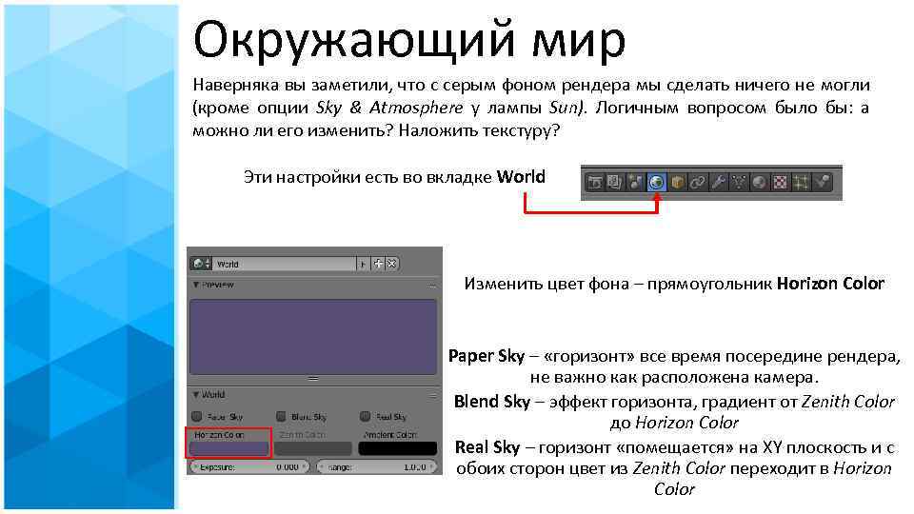Edit the World name field
914x514 pixels.
tap(285, 264)
